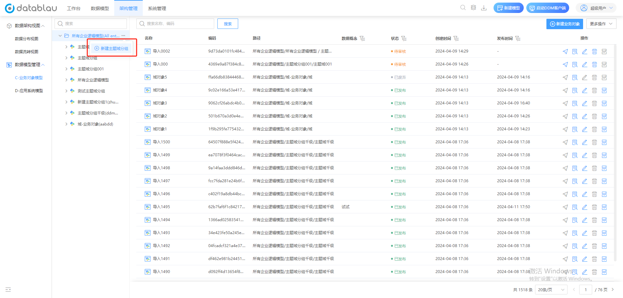
Task: Collapse the 数据模型管理 sidebar section
Action: [43, 65]
